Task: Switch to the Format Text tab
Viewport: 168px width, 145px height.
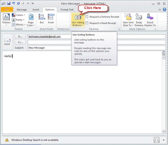Action: click(x=67, y=10)
